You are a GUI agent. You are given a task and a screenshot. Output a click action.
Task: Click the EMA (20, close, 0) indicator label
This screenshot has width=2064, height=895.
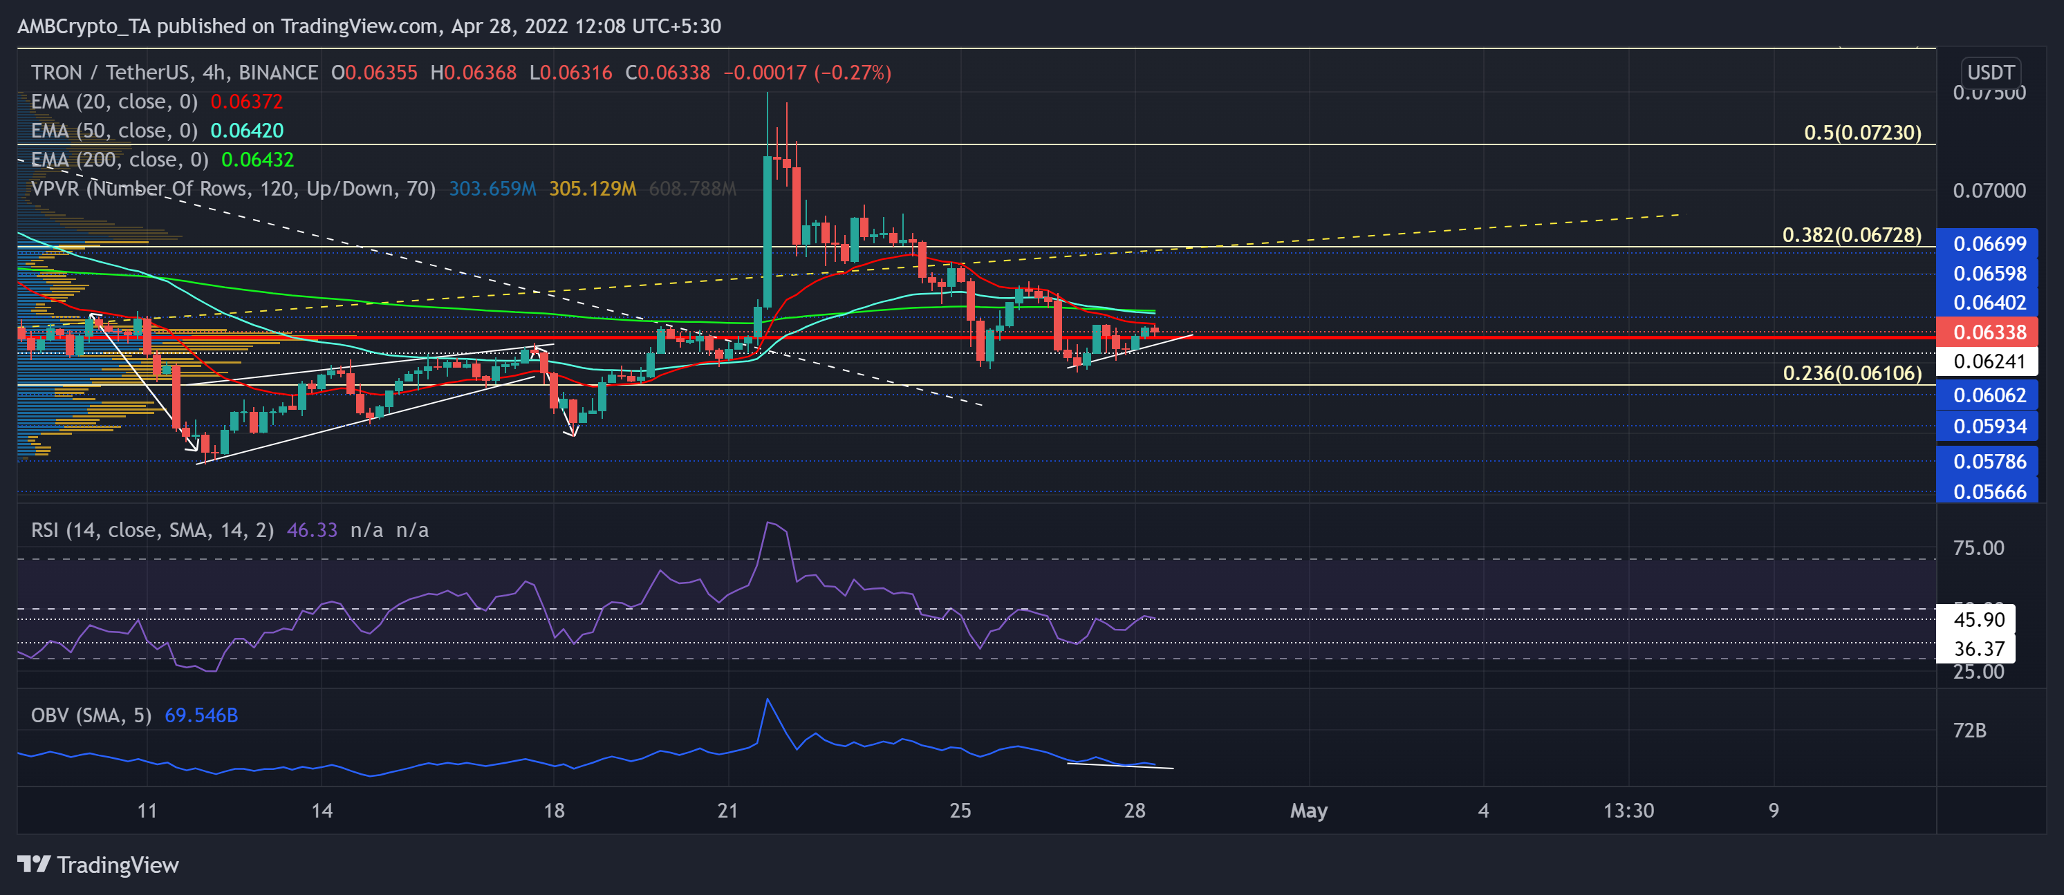[114, 102]
